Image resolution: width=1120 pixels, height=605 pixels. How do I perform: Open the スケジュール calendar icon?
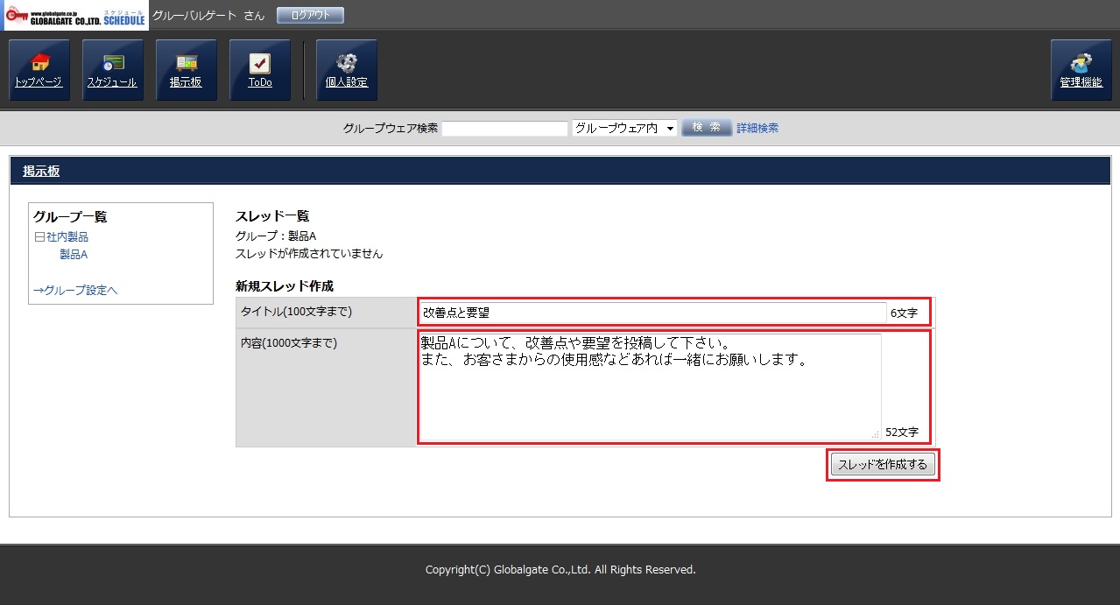pyautogui.click(x=112, y=70)
